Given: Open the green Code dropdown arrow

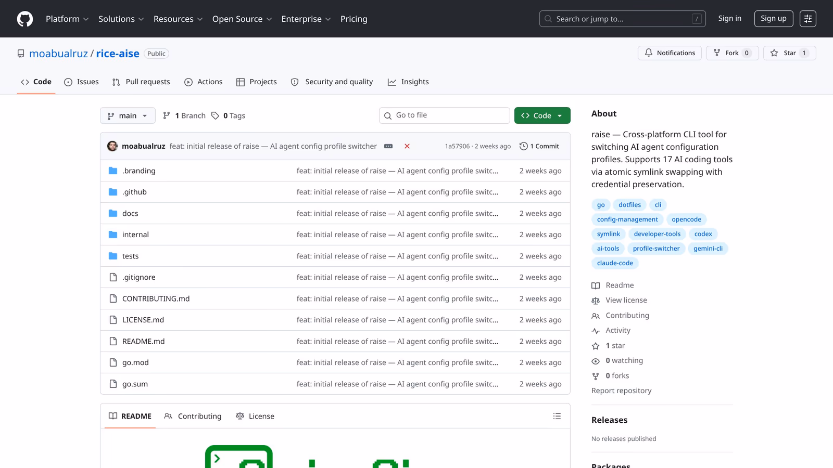Looking at the screenshot, I should pos(560,115).
